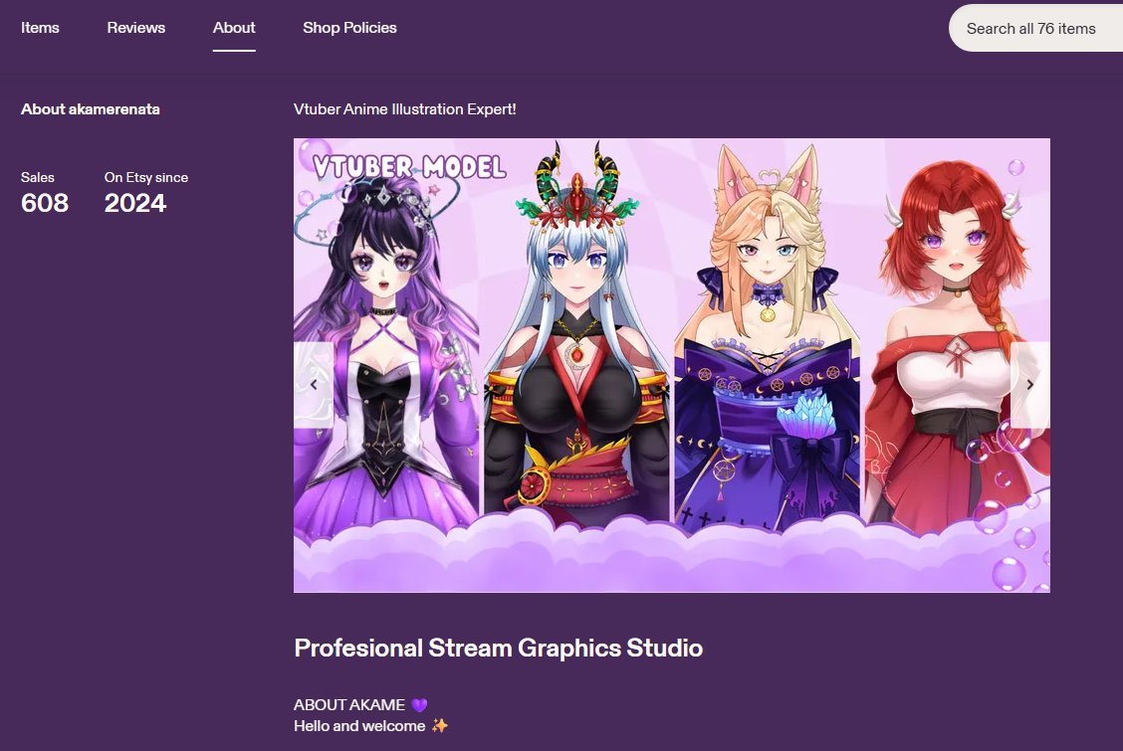This screenshot has width=1123, height=751.
Task: Open the Items tab
Action: (x=40, y=28)
